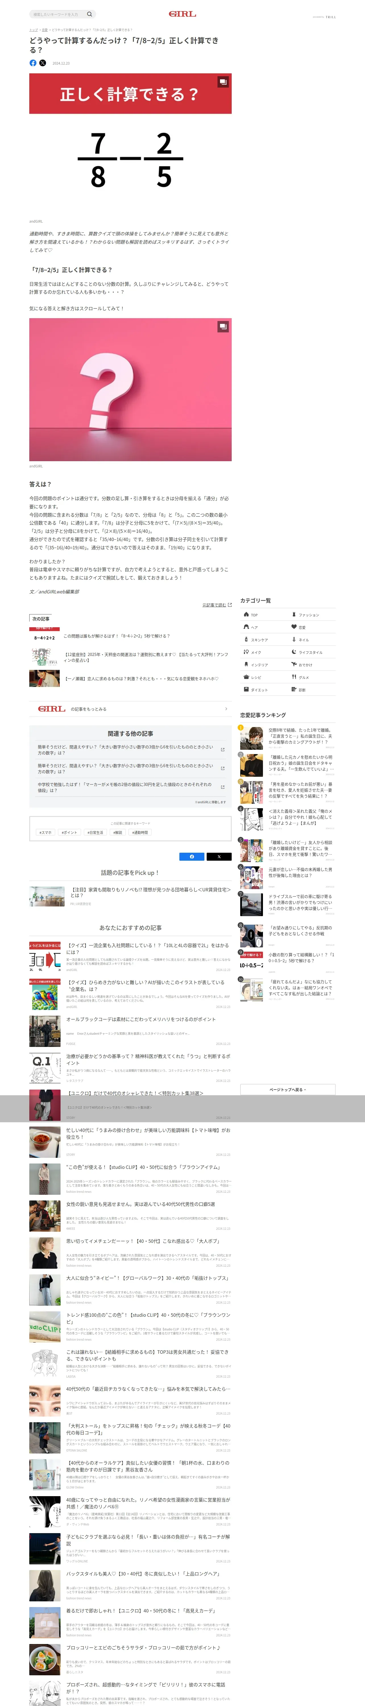Click the トップ breadcrumb link
This screenshot has width=365, height=1706.
(x=33, y=30)
